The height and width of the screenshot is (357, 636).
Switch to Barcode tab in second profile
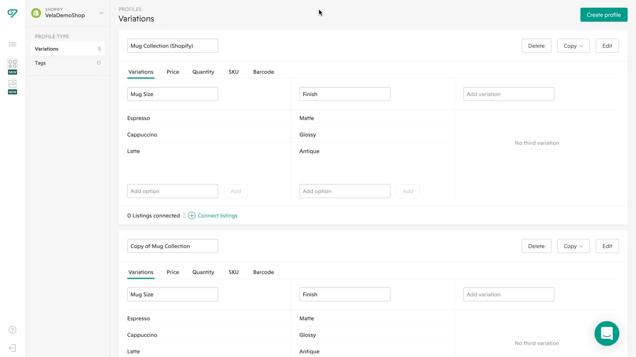point(263,272)
